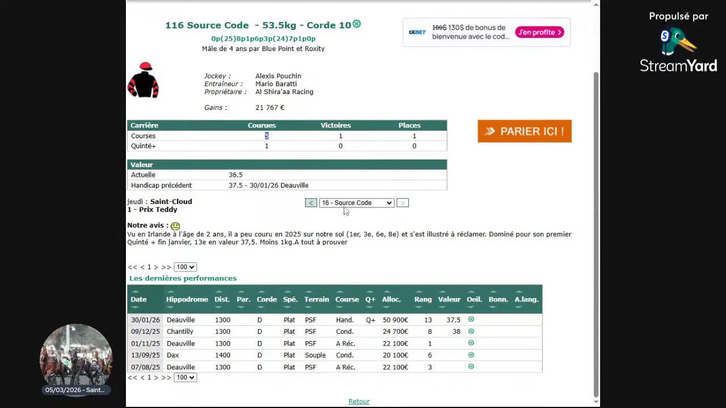Sort by the Terrain column header
This screenshot has width=726, height=408.
click(316, 299)
